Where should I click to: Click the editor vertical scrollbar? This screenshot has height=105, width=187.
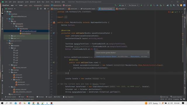pyautogui.click(x=183, y=38)
